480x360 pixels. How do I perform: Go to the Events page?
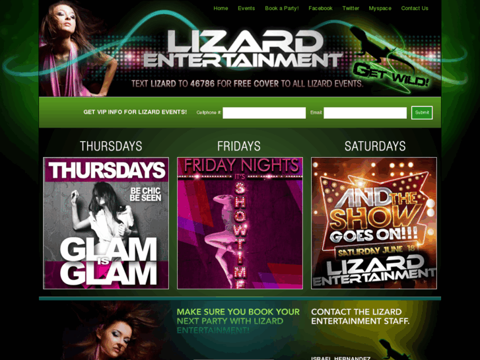(x=246, y=9)
